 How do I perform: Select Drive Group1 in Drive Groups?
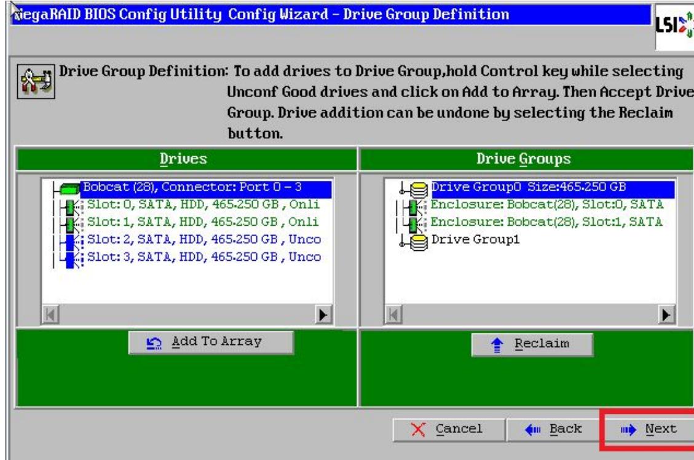click(475, 239)
